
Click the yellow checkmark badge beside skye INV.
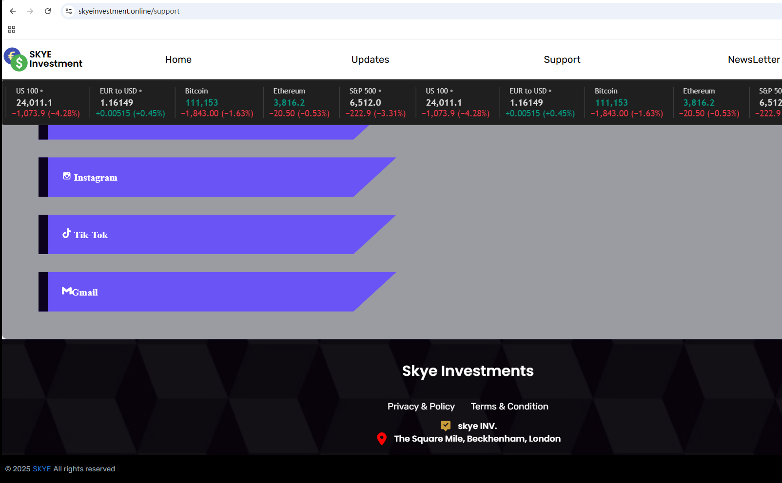[446, 426]
